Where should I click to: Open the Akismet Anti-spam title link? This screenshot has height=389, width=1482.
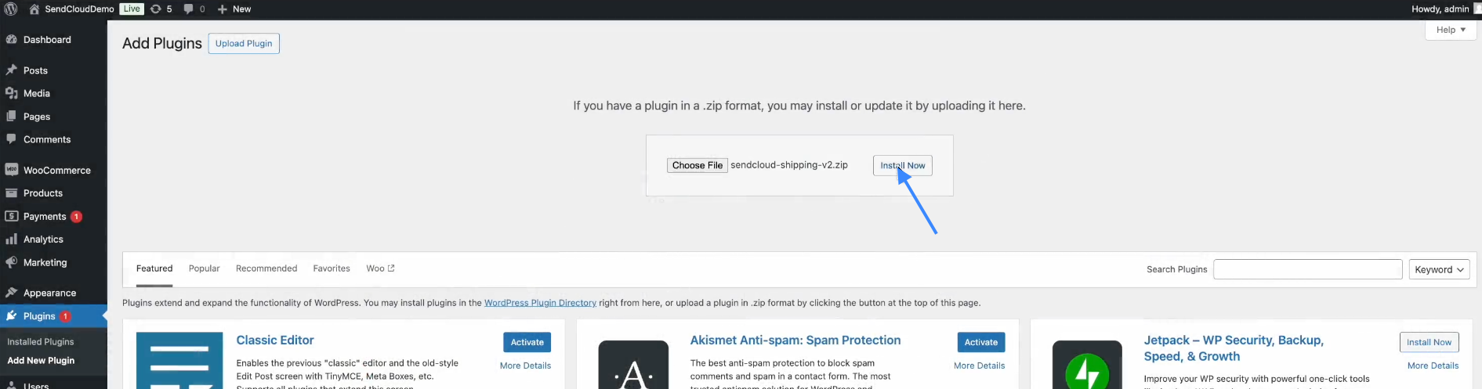click(x=795, y=340)
